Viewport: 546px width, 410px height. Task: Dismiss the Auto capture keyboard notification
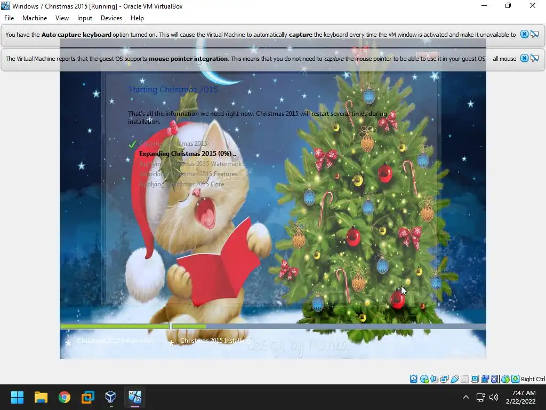tap(524, 34)
